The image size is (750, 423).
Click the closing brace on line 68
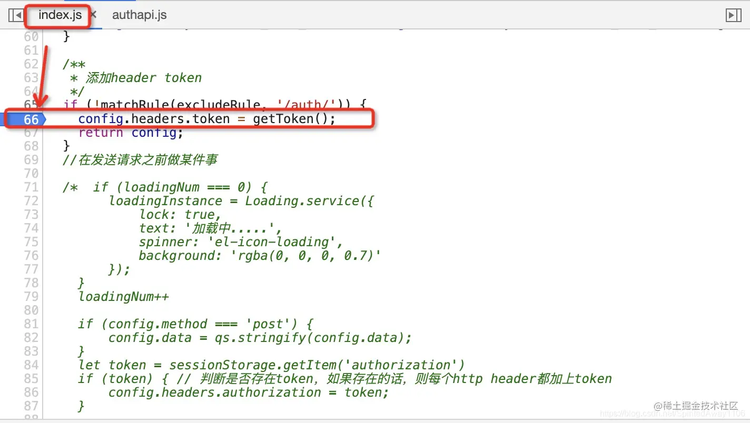[x=66, y=146]
